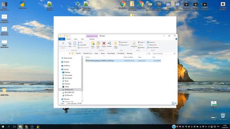
Task: Select OneDrive in navigation pane
Action: pos(65,66)
